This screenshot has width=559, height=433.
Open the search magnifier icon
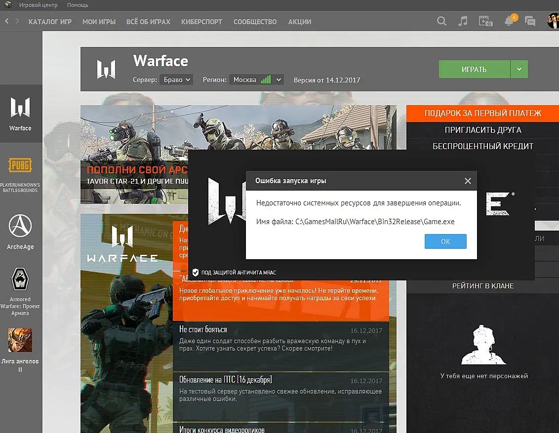441,21
